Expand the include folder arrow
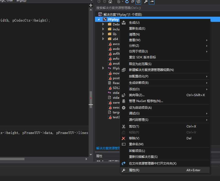This screenshot has height=181, width=220. [103, 29]
